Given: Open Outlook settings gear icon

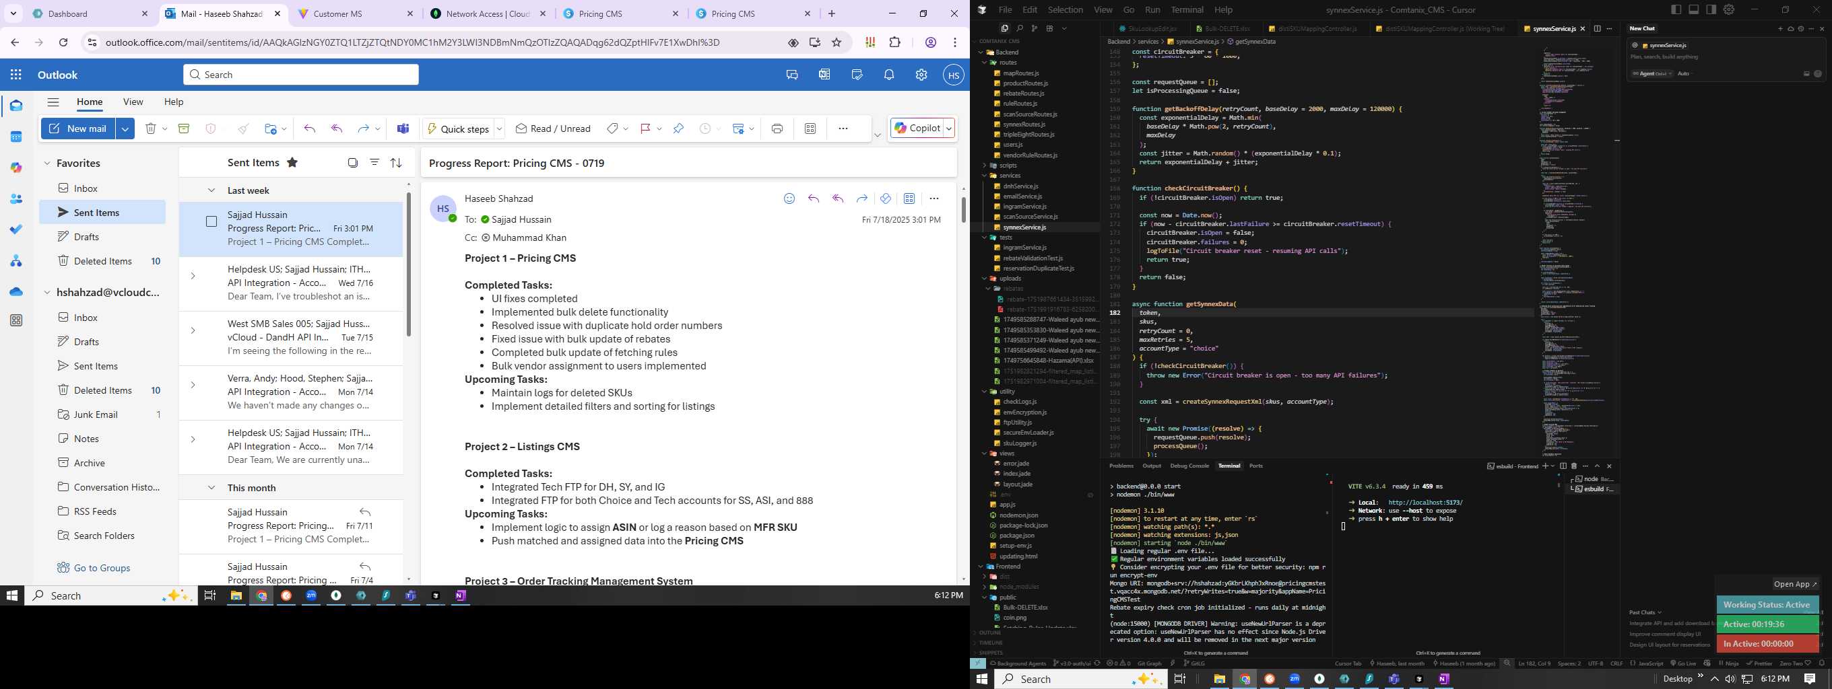Looking at the screenshot, I should coord(921,75).
